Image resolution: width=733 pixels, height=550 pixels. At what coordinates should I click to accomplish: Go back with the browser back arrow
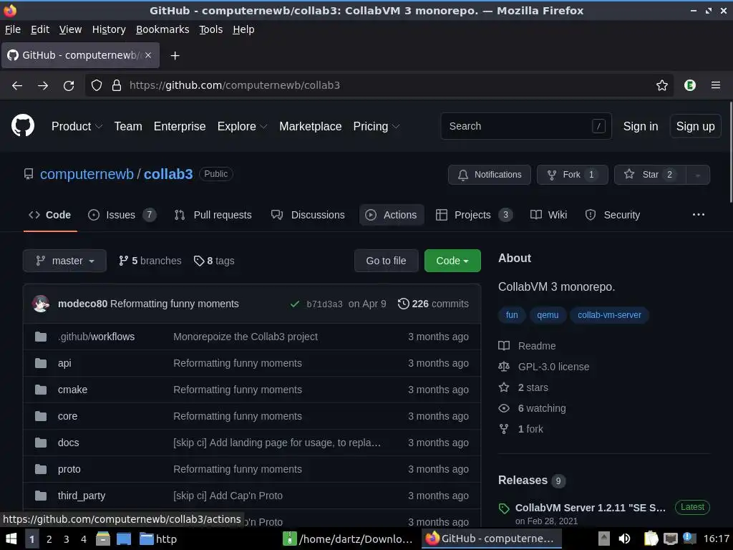coord(17,86)
